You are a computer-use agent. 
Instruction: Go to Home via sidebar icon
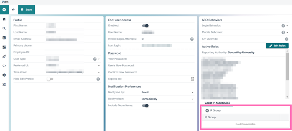(4, 19)
